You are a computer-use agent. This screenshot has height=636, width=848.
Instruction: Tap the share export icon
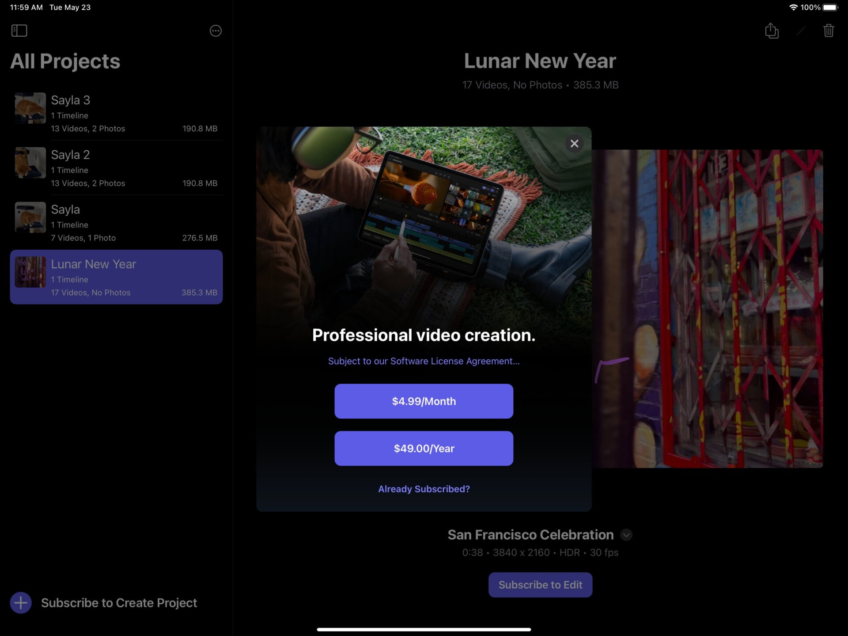coord(772,30)
